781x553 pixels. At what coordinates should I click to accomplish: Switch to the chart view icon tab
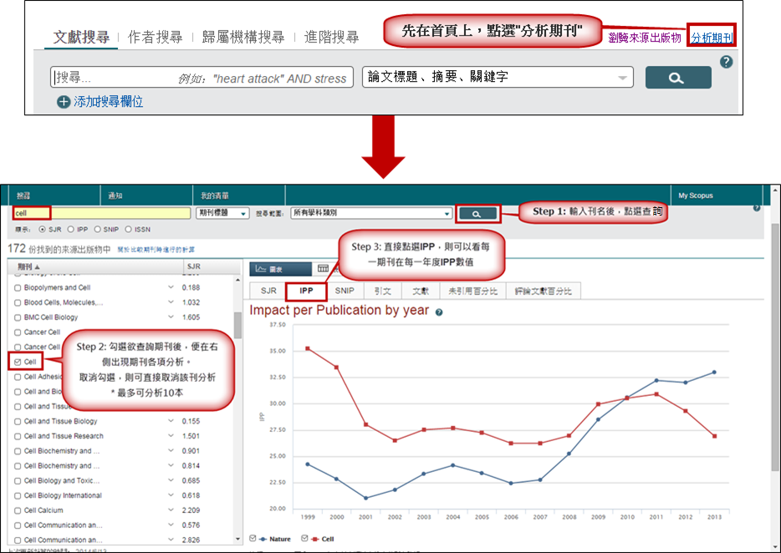pyautogui.click(x=280, y=269)
